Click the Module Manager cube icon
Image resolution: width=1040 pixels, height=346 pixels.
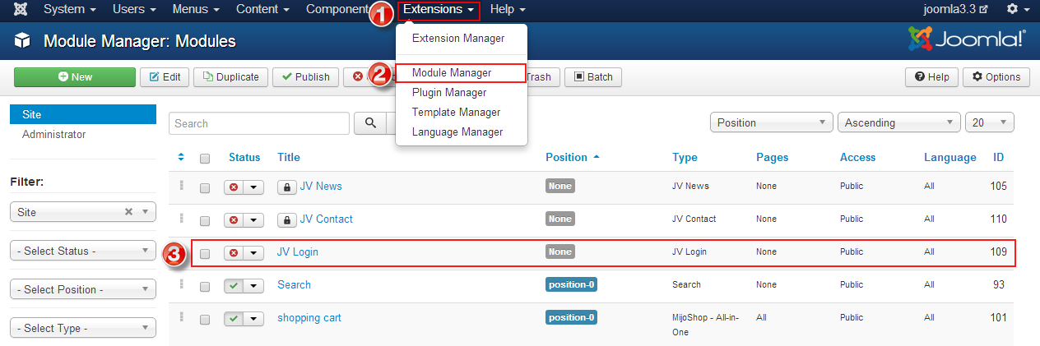click(x=22, y=41)
